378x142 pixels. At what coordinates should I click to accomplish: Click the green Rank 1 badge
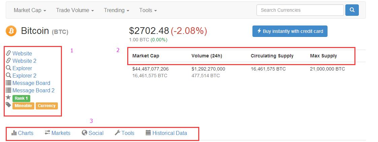21,98
